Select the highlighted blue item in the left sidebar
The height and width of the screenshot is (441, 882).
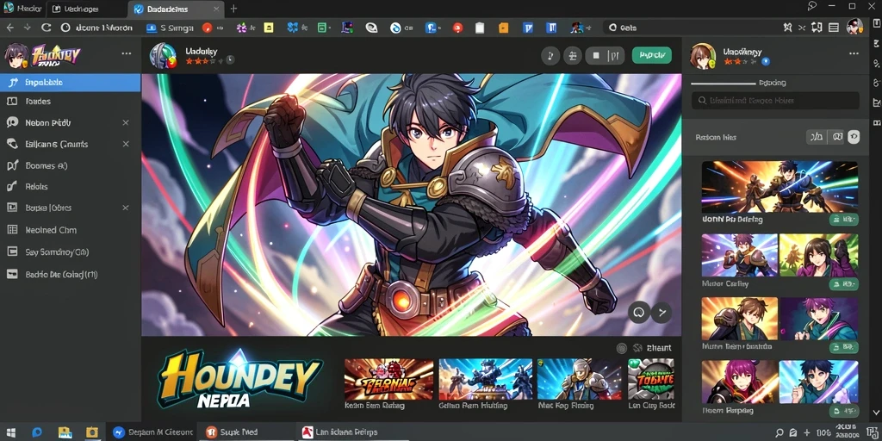pos(71,83)
